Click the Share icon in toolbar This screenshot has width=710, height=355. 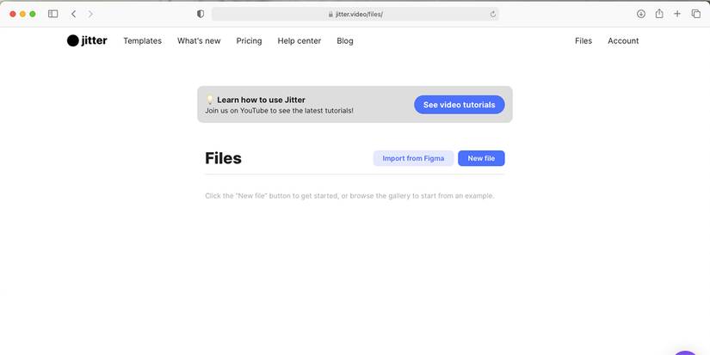click(x=659, y=14)
